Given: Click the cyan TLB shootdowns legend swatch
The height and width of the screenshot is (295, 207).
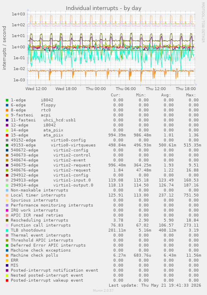Looking at the screenshot, I should click(x=7, y=230).
